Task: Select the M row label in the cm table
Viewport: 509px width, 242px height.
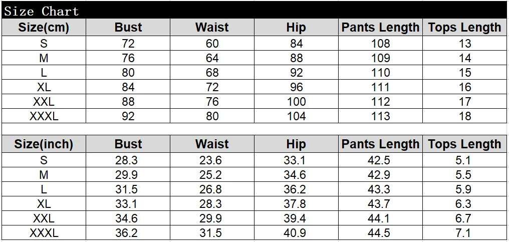Action: tap(44, 58)
